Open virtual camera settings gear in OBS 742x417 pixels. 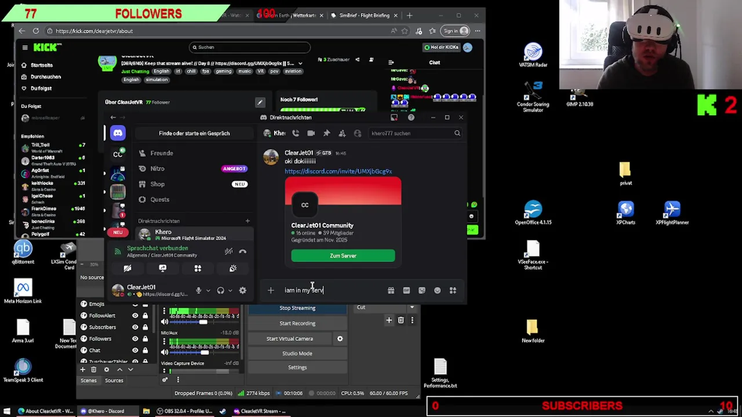[340, 339]
